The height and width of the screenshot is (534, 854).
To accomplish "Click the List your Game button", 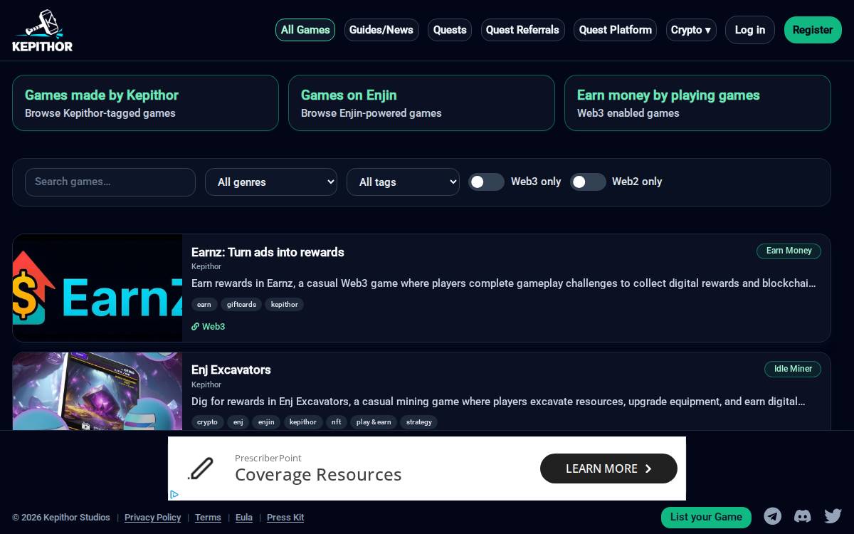I will coord(706,517).
